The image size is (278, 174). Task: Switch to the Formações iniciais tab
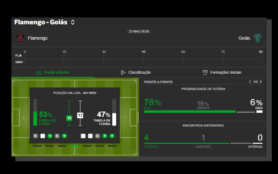[x=222, y=72]
